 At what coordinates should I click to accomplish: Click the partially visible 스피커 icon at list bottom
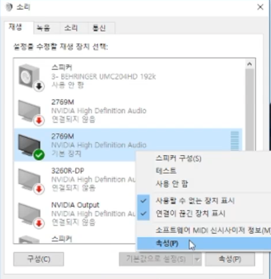pos(29,240)
